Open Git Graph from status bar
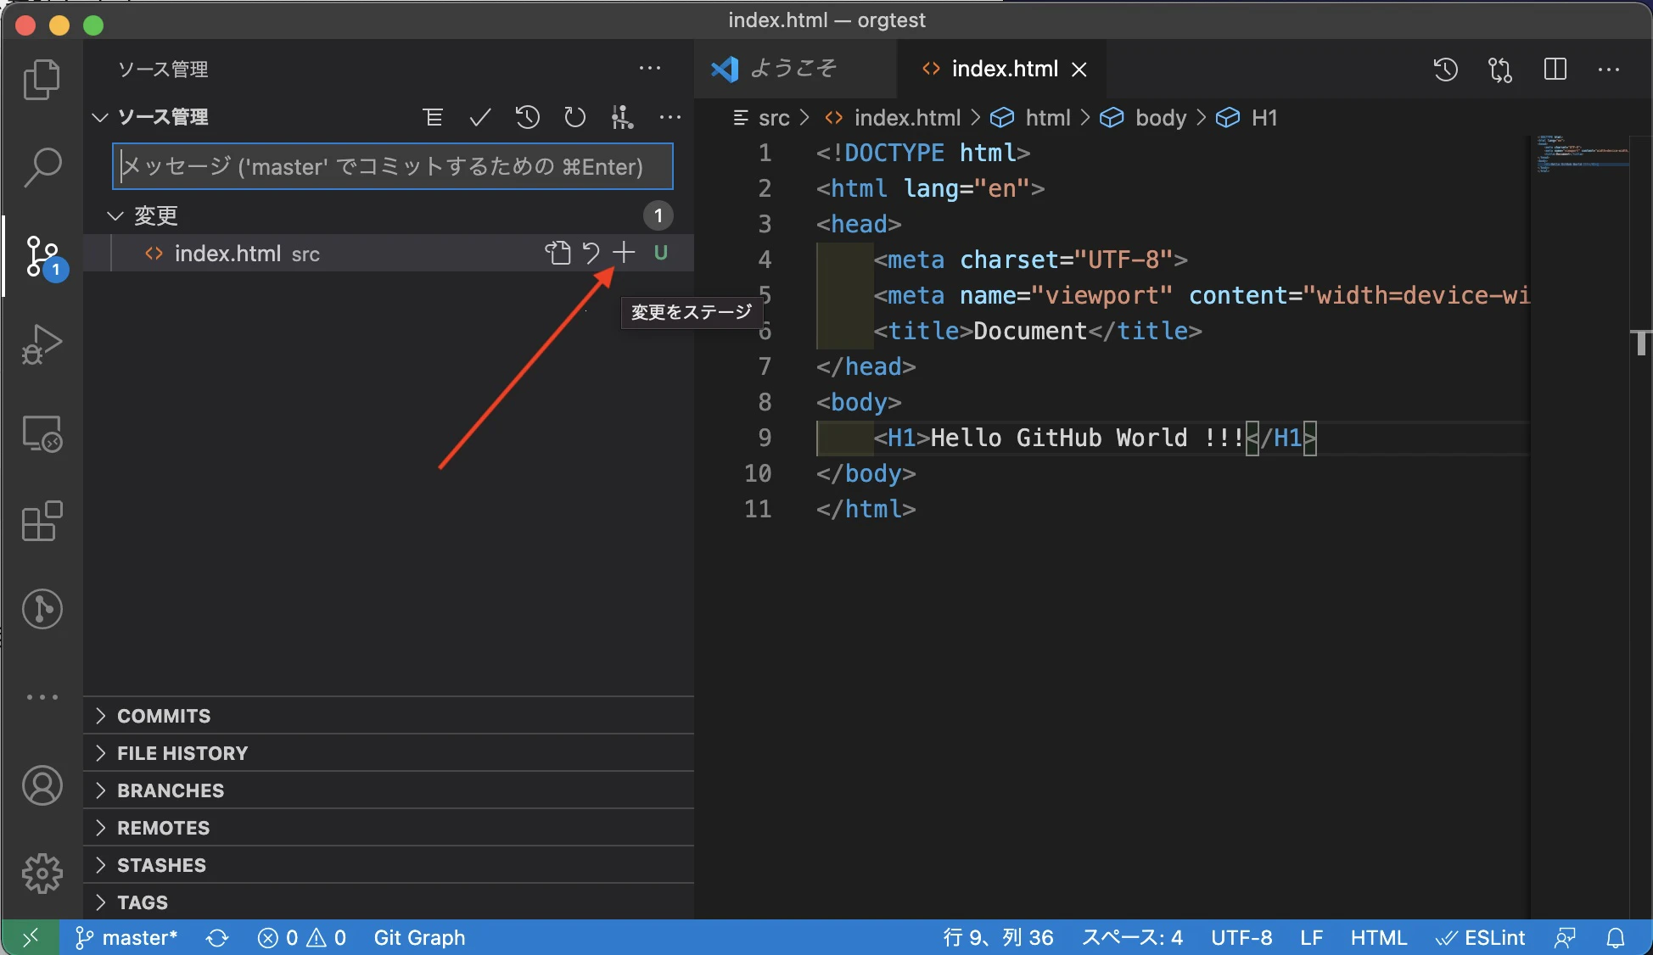The image size is (1653, 955). pyautogui.click(x=419, y=937)
